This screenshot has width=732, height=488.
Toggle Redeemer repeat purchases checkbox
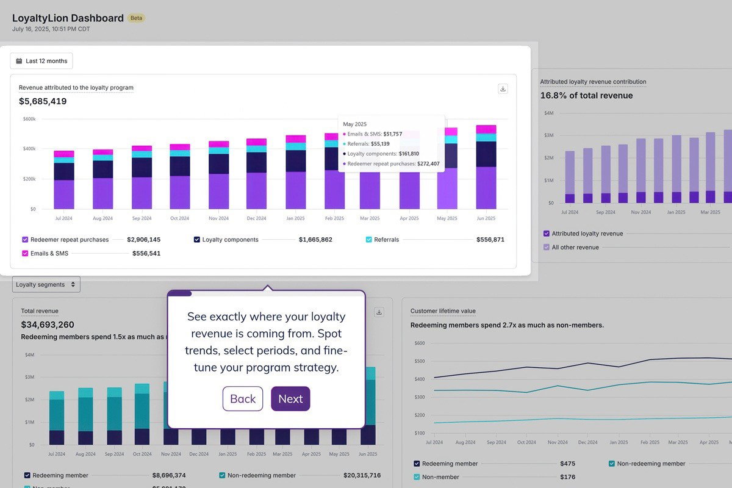pyautogui.click(x=25, y=240)
